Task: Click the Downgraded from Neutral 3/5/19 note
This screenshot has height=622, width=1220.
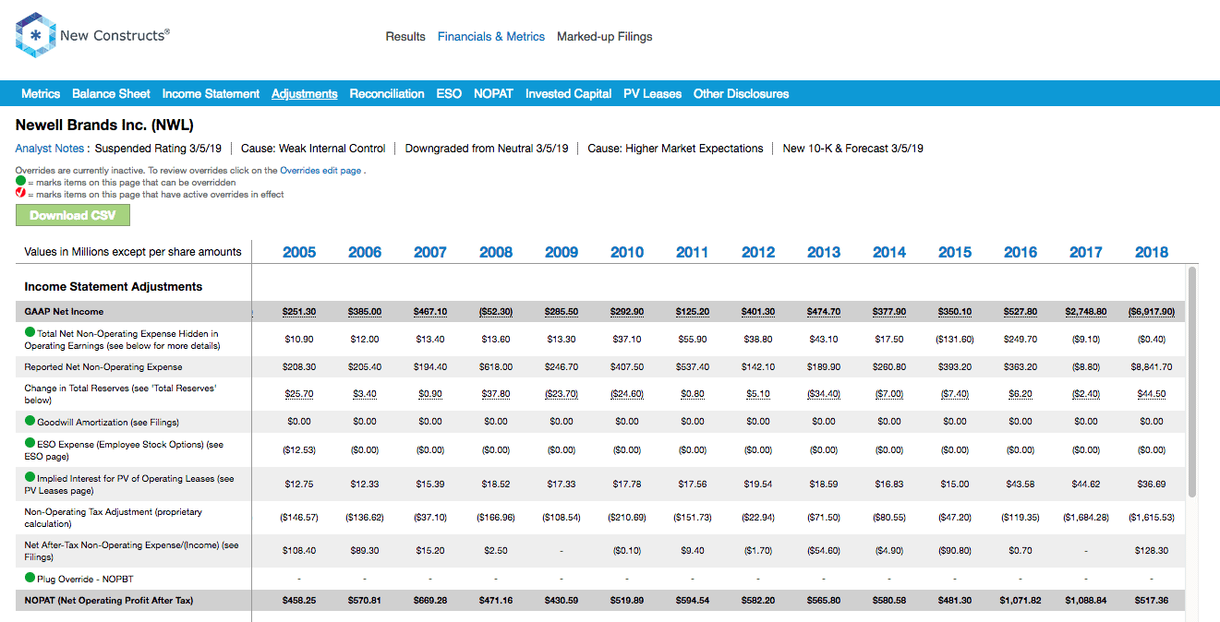Action: point(487,148)
